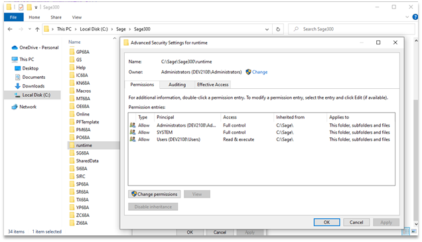This screenshot has height=242, width=422.
Task: Click OK in the background properties dialog
Action: tap(190, 232)
